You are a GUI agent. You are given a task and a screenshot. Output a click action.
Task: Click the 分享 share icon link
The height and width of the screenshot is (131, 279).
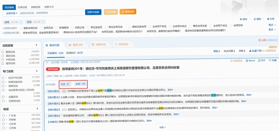click(x=271, y=19)
